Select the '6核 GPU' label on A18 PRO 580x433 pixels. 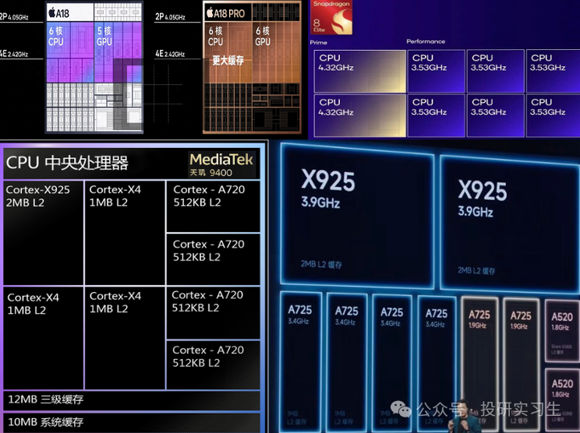263,36
